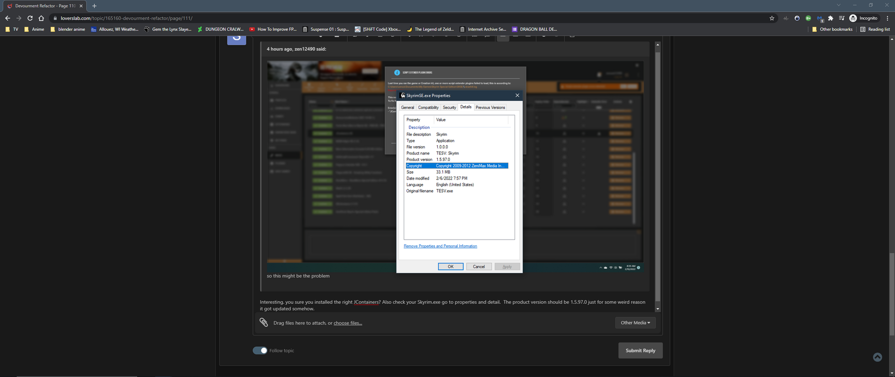Close the Devourment Refactor tab

[x=81, y=6]
